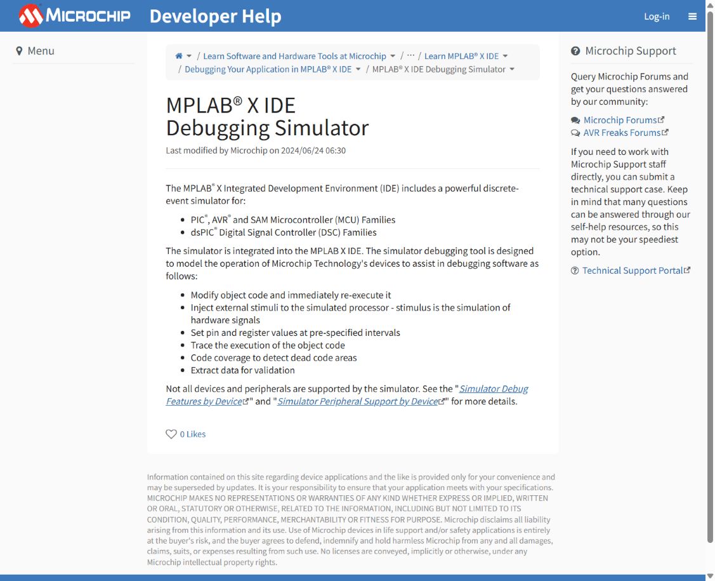Open the Menu sidebar heading
Image resolution: width=715 pixels, height=581 pixels.
(x=41, y=51)
